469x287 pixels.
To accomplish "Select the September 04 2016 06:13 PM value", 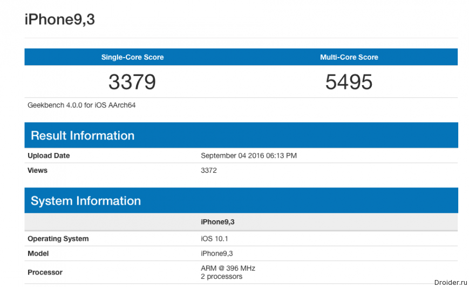I will pyautogui.click(x=249, y=156).
